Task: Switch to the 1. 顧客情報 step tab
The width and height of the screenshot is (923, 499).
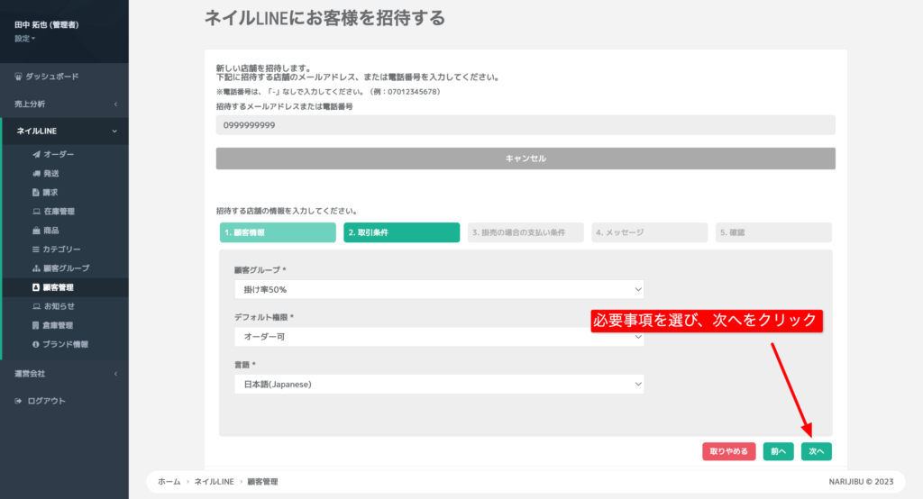Action: pos(278,232)
